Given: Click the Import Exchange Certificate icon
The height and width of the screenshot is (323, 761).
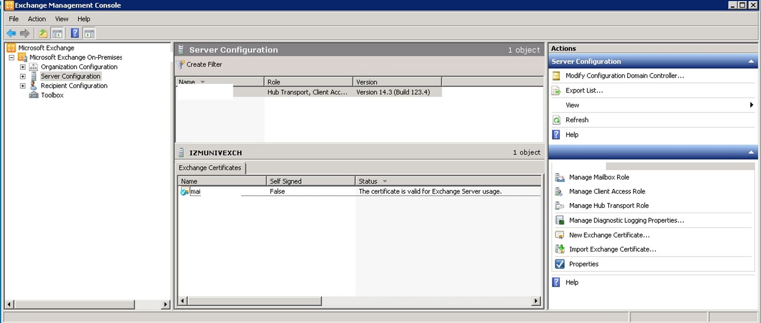Looking at the screenshot, I should pyautogui.click(x=560, y=249).
